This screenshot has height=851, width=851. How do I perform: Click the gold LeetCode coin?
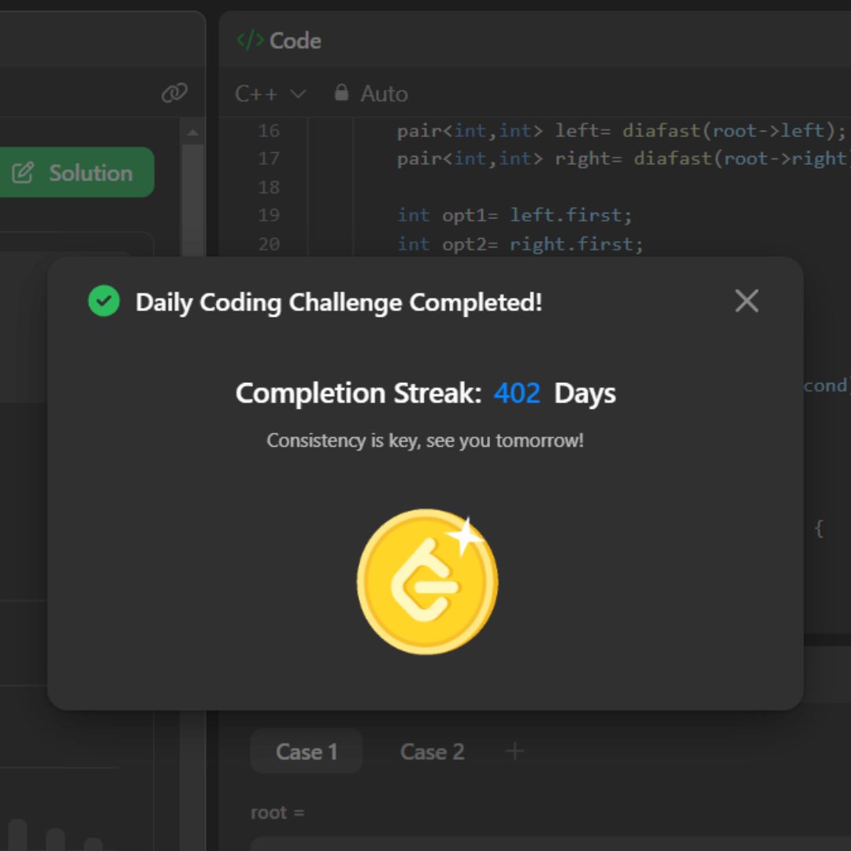[x=427, y=582]
